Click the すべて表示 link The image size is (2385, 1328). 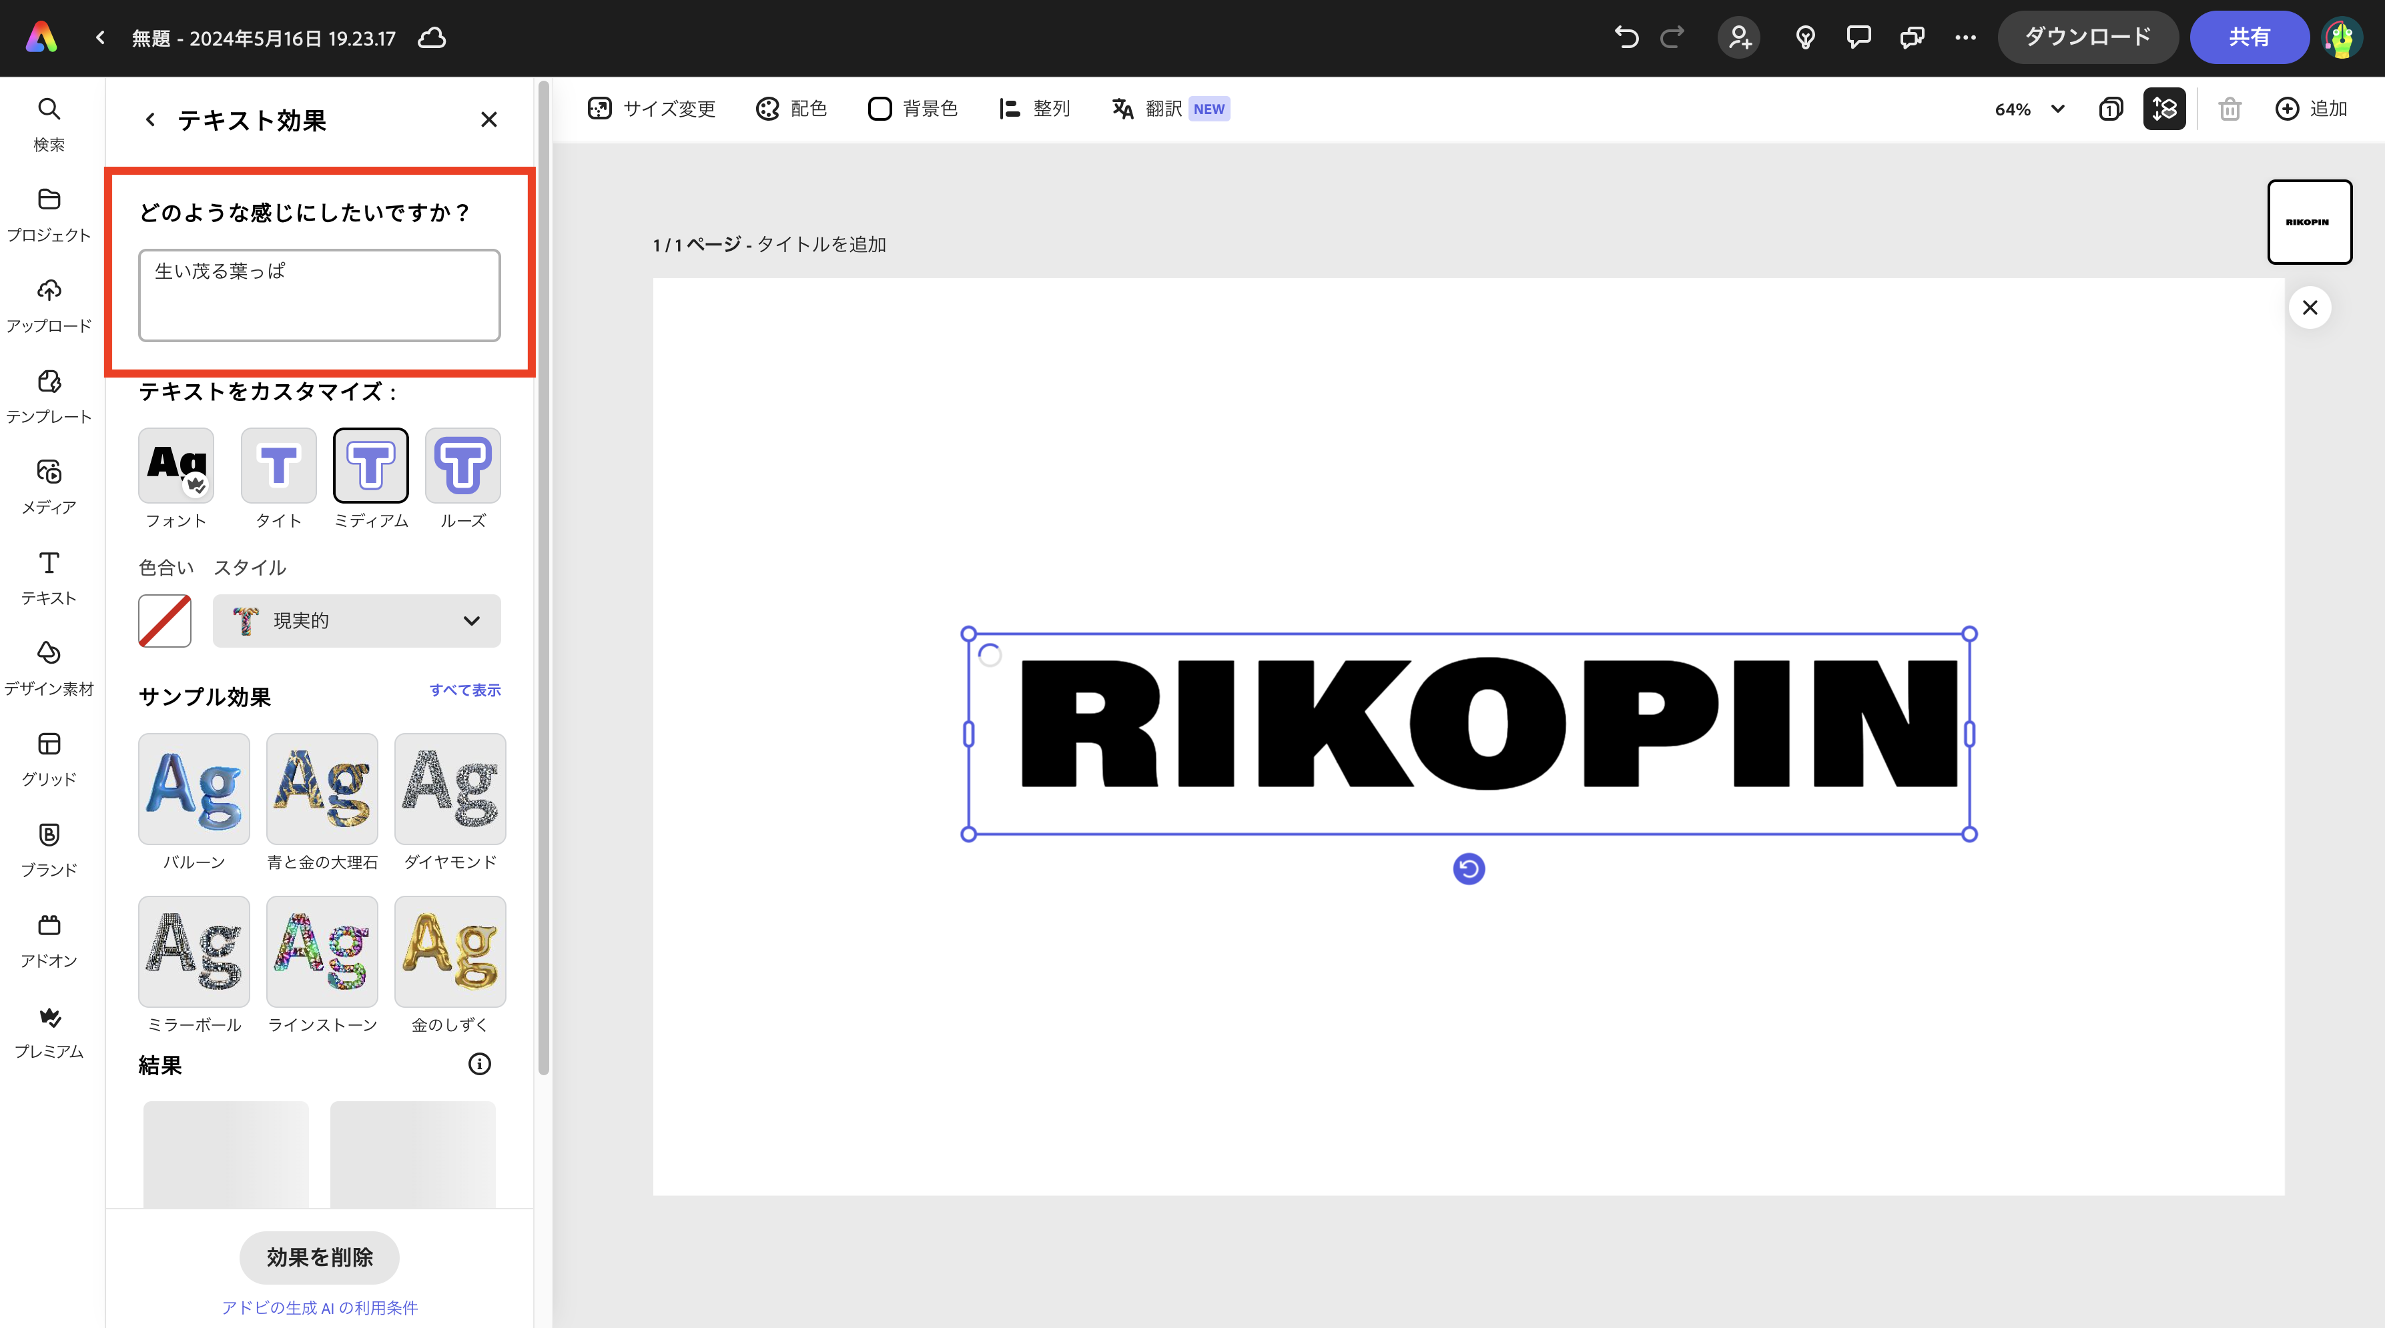pos(464,690)
